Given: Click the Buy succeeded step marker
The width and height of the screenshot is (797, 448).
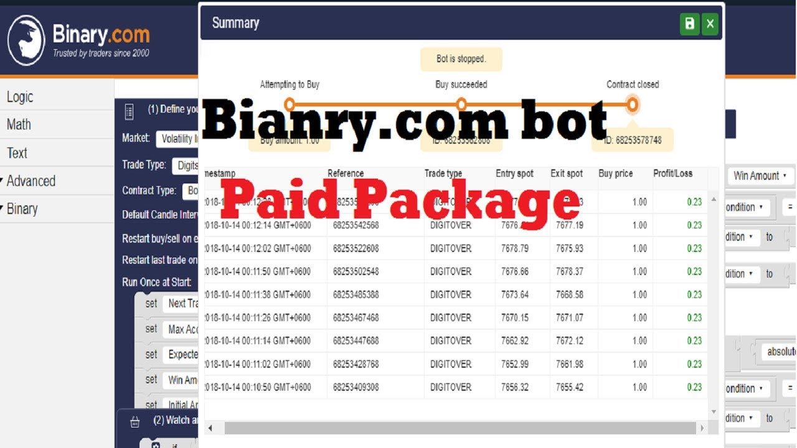Looking at the screenshot, I should tap(461, 104).
